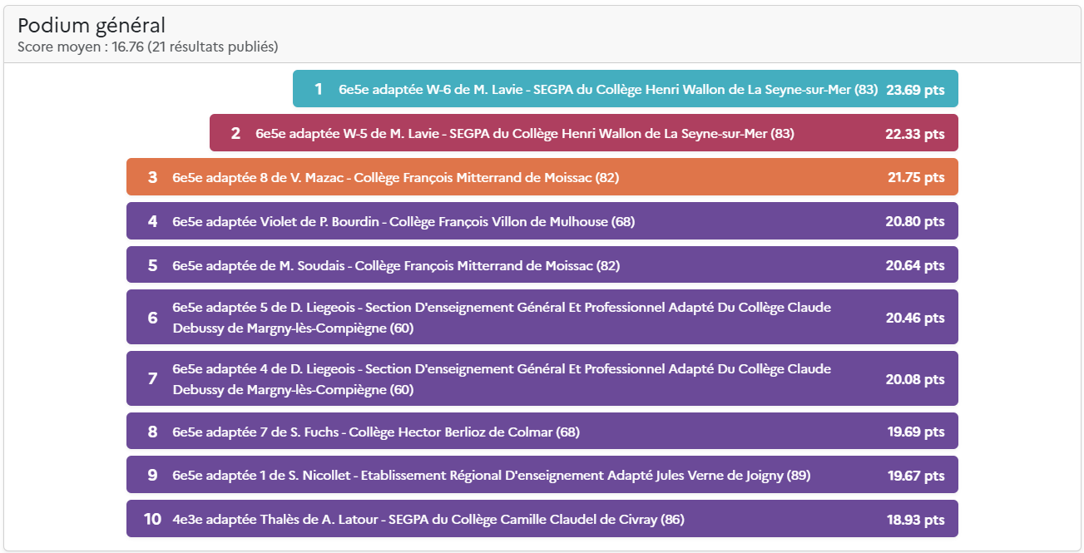
Task: Click the 20.80 pts score
Action: (915, 221)
